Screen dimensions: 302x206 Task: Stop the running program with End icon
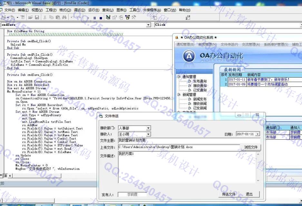(x=101, y=18)
